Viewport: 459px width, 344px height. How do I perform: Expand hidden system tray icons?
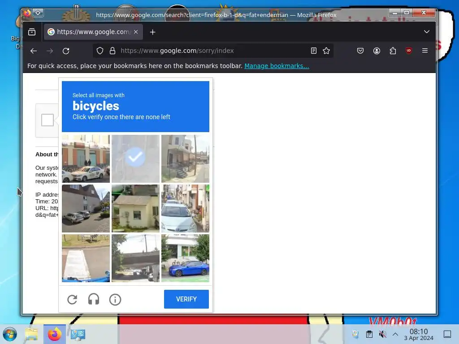(395, 334)
